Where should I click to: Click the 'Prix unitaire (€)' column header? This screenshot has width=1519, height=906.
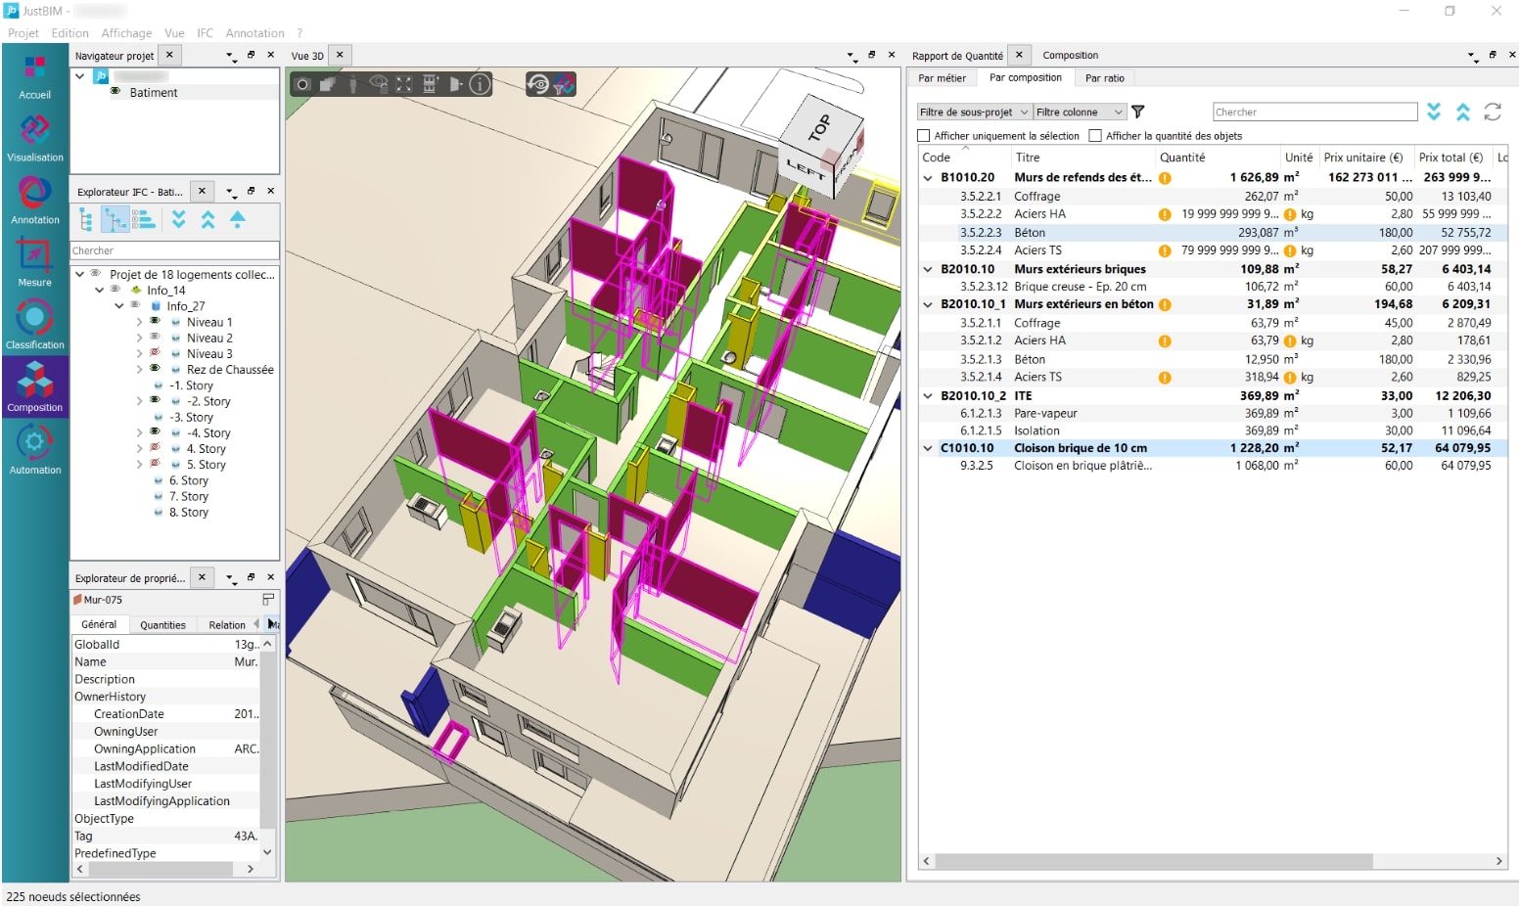coord(1362,158)
